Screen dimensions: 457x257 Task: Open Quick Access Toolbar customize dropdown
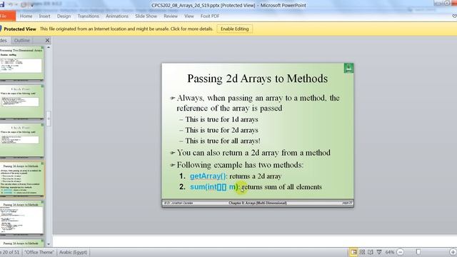(x=32, y=5)
